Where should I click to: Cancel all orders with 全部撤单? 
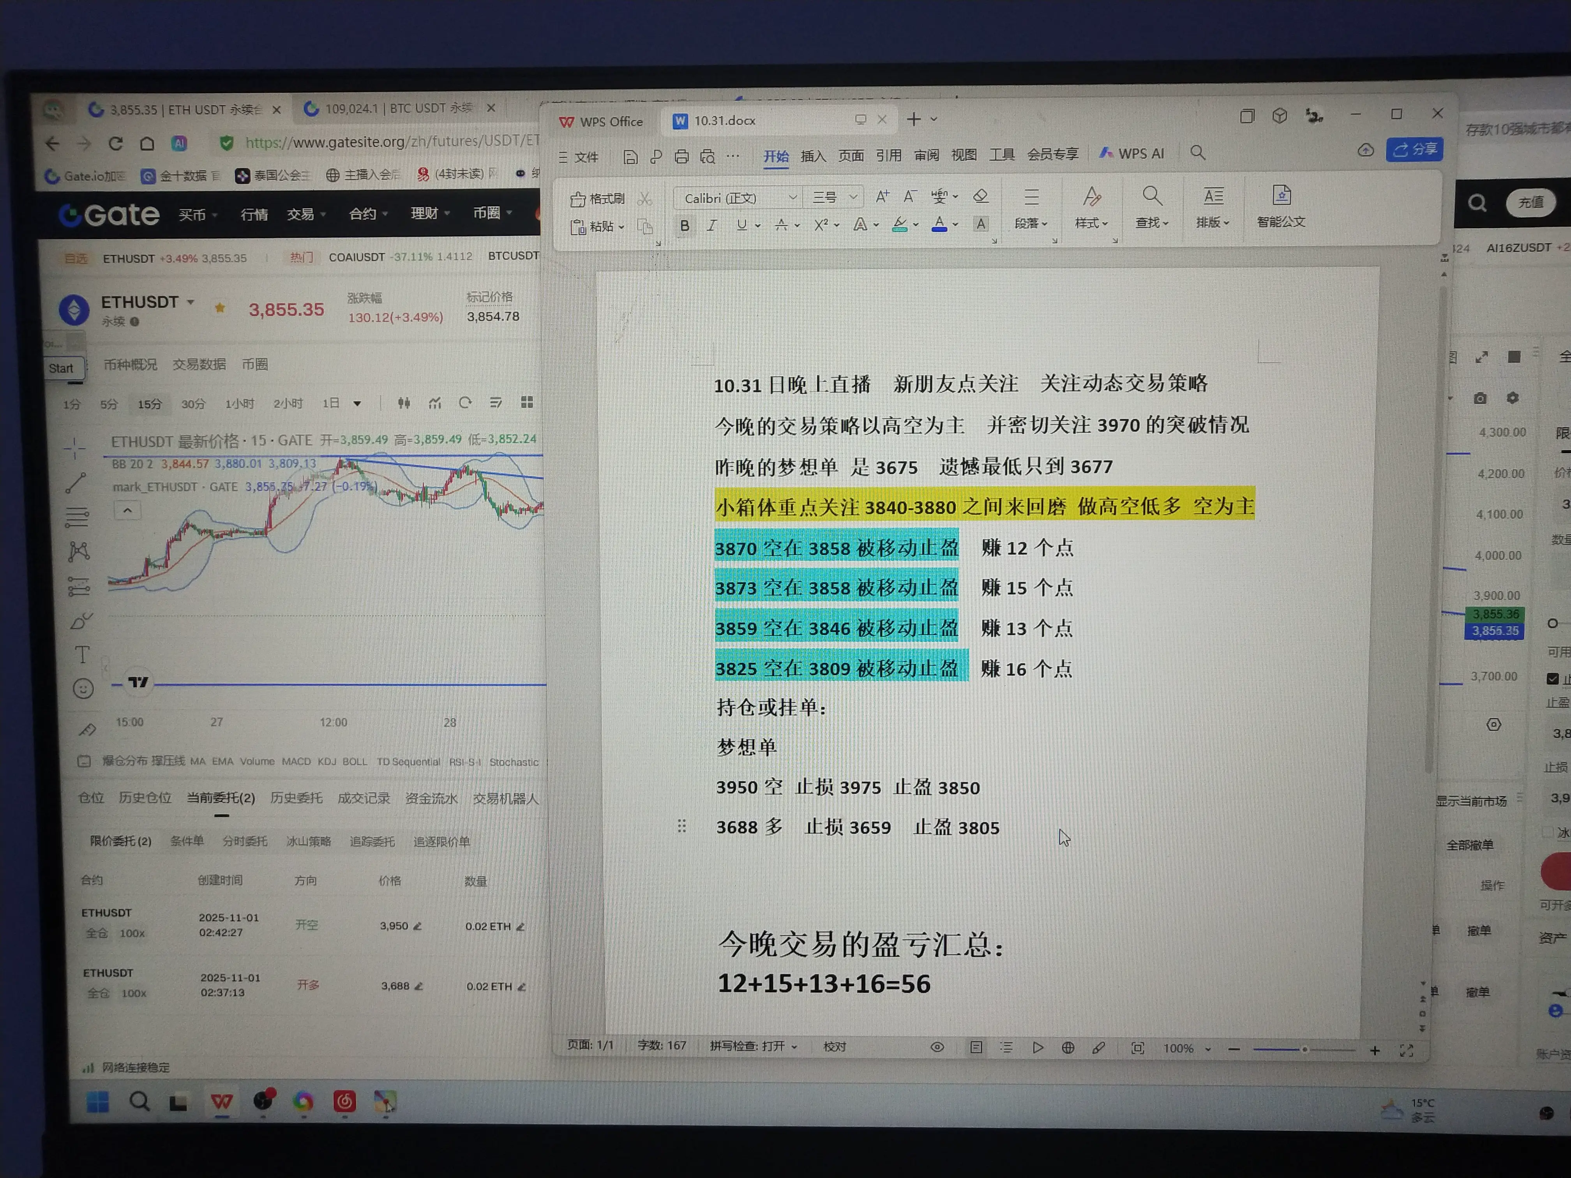coord(1469,845)
